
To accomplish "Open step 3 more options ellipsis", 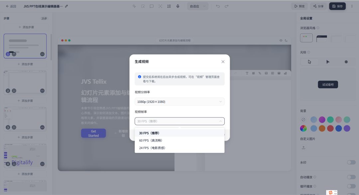I will [x=42, y=127].
